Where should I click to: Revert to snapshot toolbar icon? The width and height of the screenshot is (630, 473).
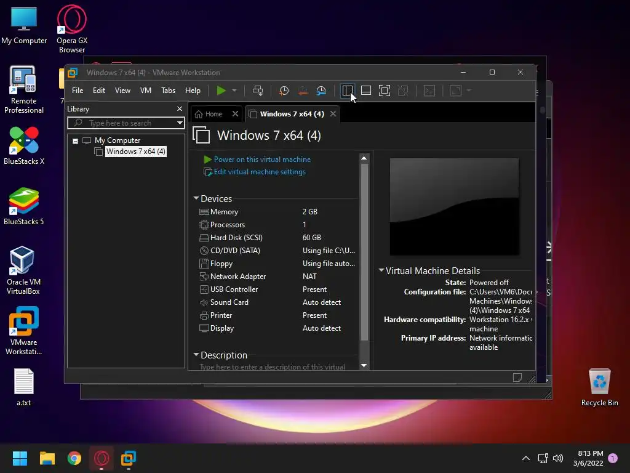pos(303,91)
